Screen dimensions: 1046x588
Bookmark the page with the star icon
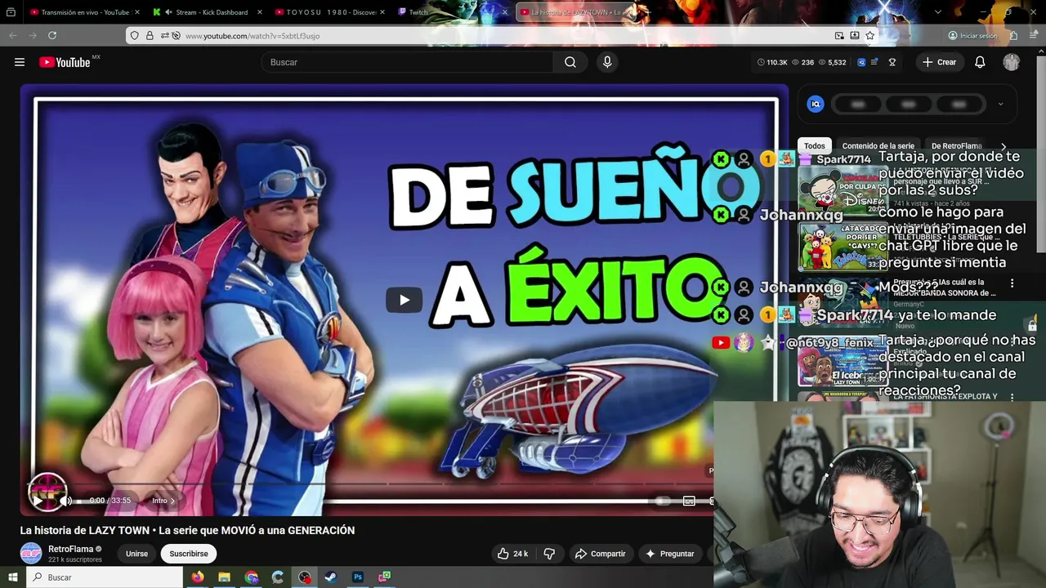[x=870, y=36]
